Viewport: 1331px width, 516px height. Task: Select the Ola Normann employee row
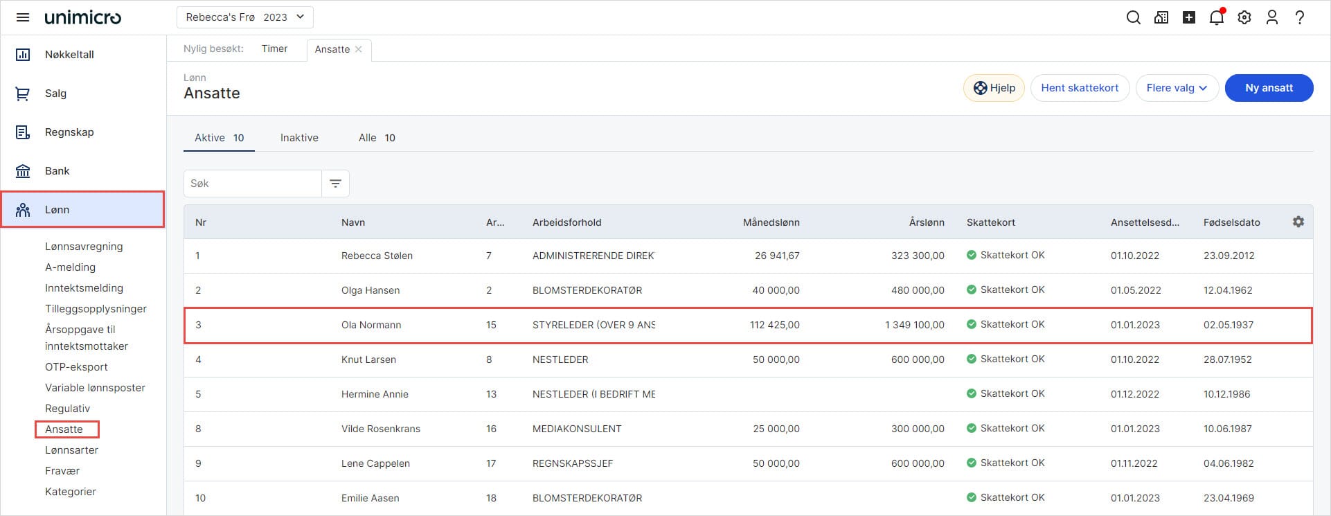[x=371, y=325]
